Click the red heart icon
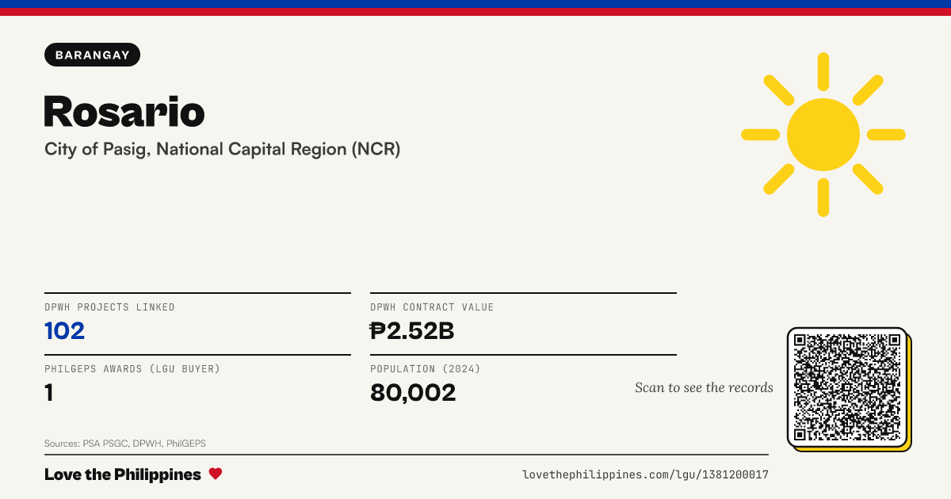 coord(216,474)
